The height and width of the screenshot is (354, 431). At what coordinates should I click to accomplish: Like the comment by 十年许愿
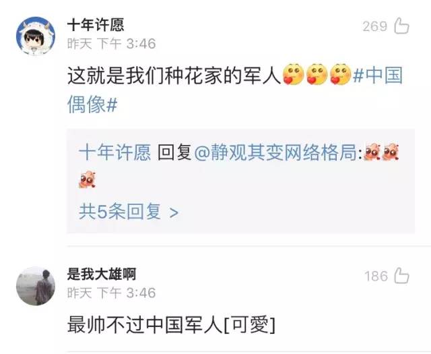coord(401,26)
